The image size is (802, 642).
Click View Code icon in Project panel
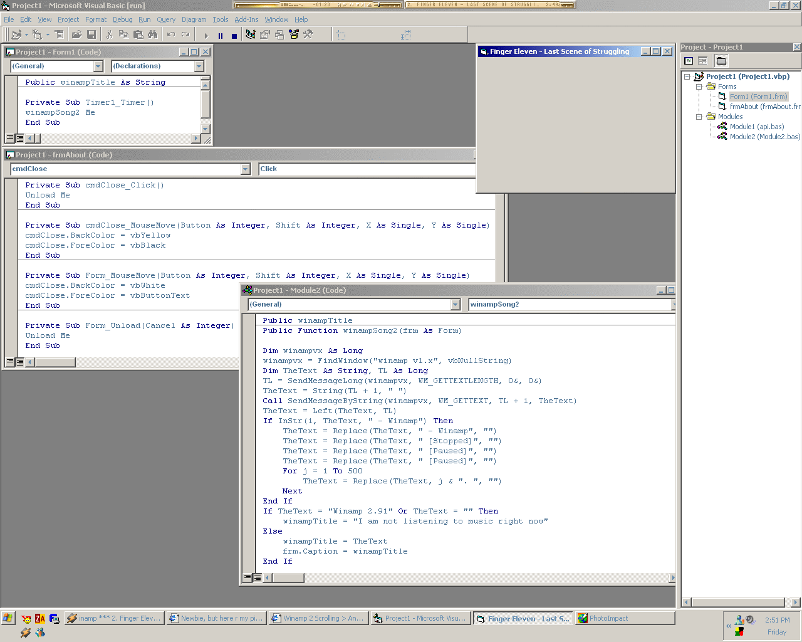point(689,61)
